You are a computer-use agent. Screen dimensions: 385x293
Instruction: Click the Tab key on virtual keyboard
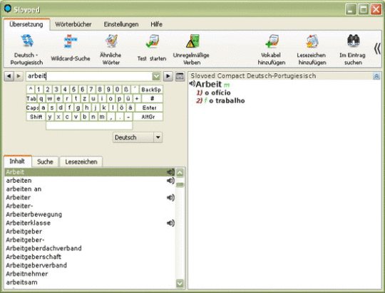click(31, 98)
